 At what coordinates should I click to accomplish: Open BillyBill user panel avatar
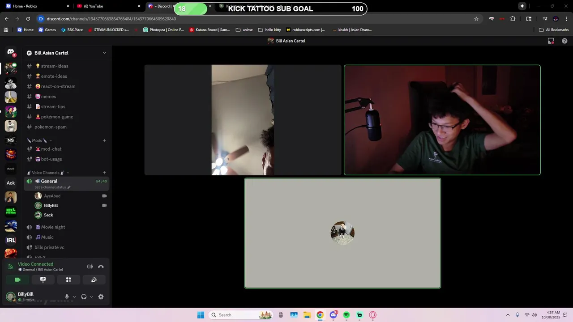[x=11, y=297]
